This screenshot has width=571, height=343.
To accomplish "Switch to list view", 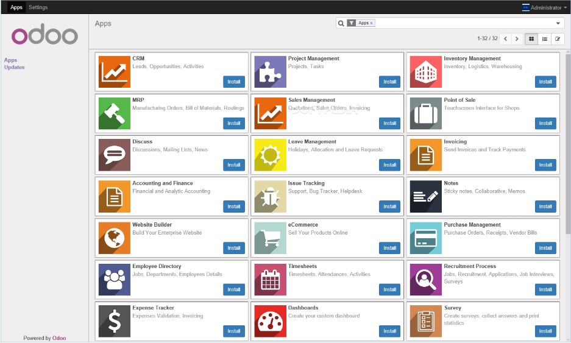I will (544, 39).
